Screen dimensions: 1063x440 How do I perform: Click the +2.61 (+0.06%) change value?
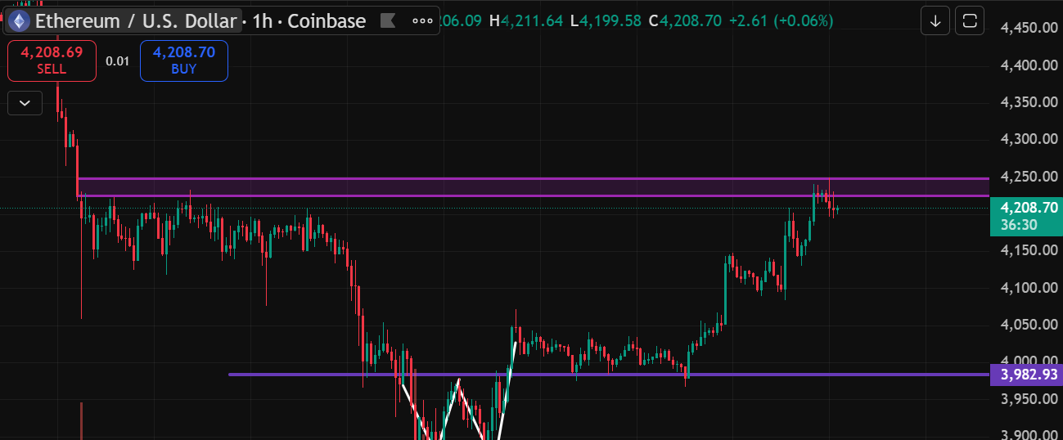point(781,20)
